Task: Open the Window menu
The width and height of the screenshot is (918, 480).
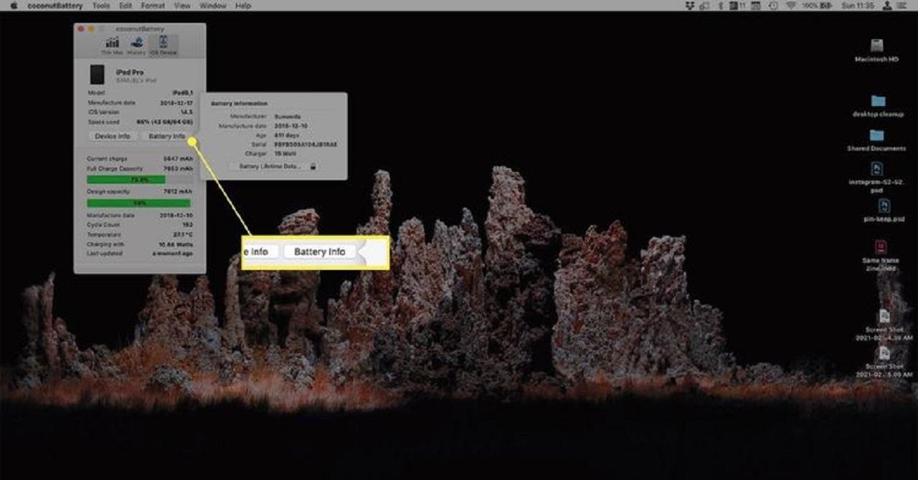Action: tap(213, 6)
